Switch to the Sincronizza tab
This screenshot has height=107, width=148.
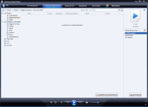coord(96,6)
